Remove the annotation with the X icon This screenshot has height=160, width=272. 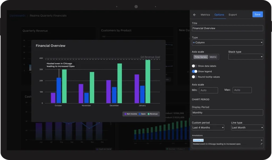click(261, 140)
